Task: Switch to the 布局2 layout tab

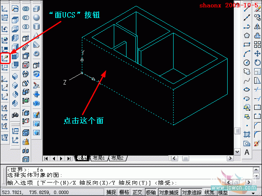Action: 117,158
